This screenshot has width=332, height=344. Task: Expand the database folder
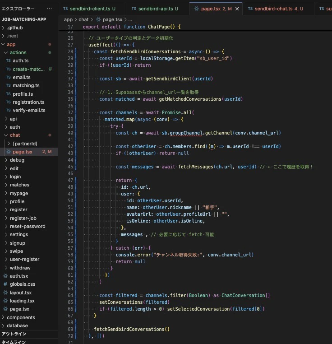coord(29,325)
